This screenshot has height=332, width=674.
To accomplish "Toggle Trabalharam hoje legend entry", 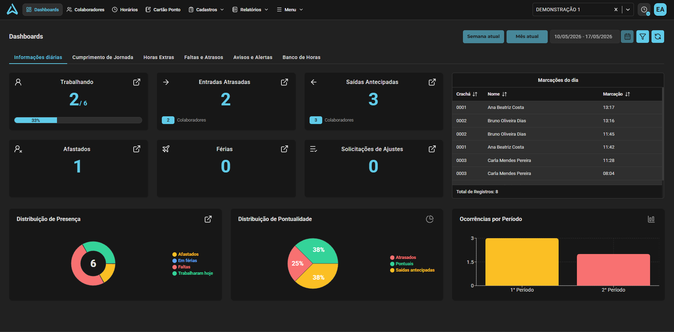I will click(x=192, y=273).
